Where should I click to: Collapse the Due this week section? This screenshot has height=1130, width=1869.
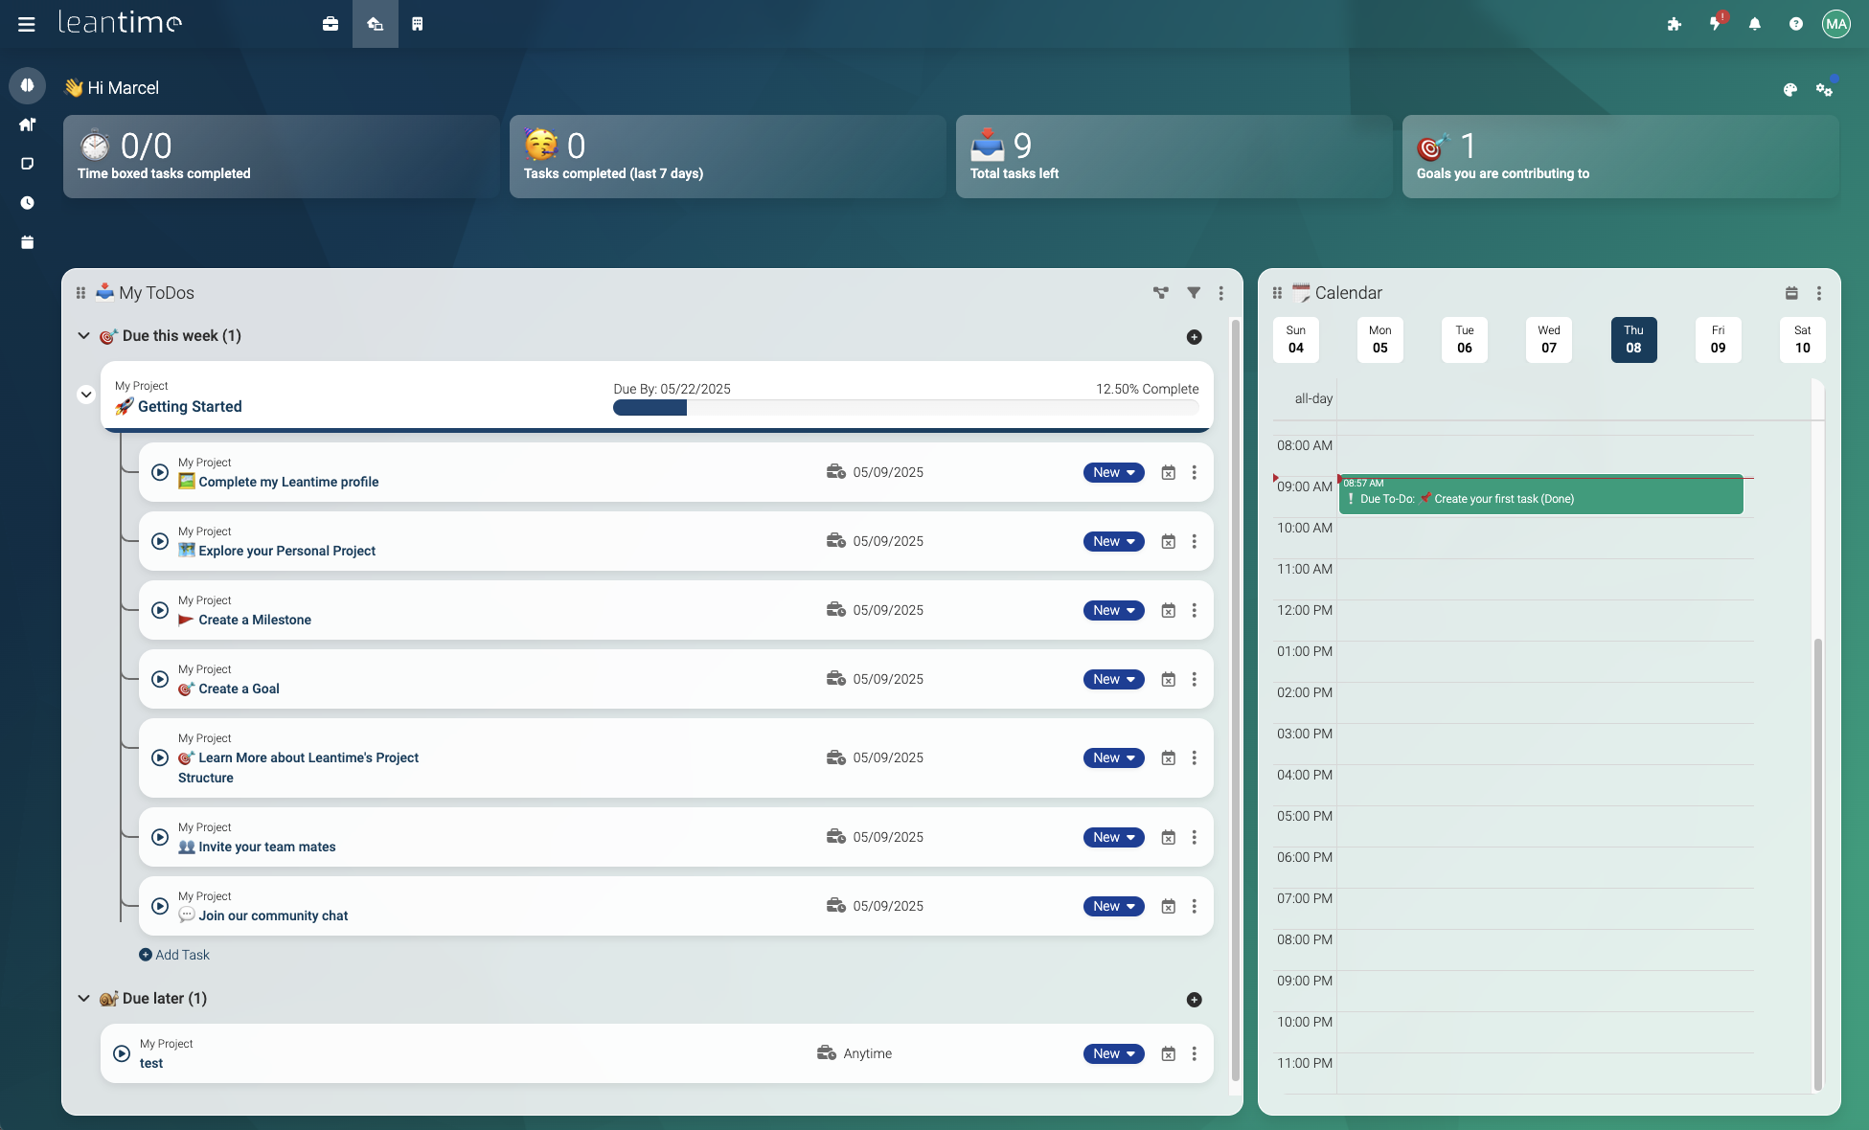[83, 335]
